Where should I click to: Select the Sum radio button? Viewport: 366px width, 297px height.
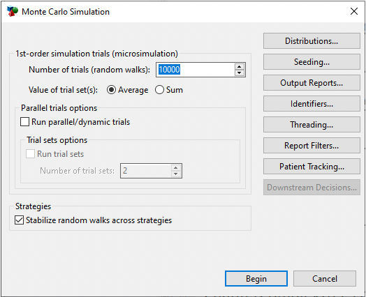pos(159,90)
